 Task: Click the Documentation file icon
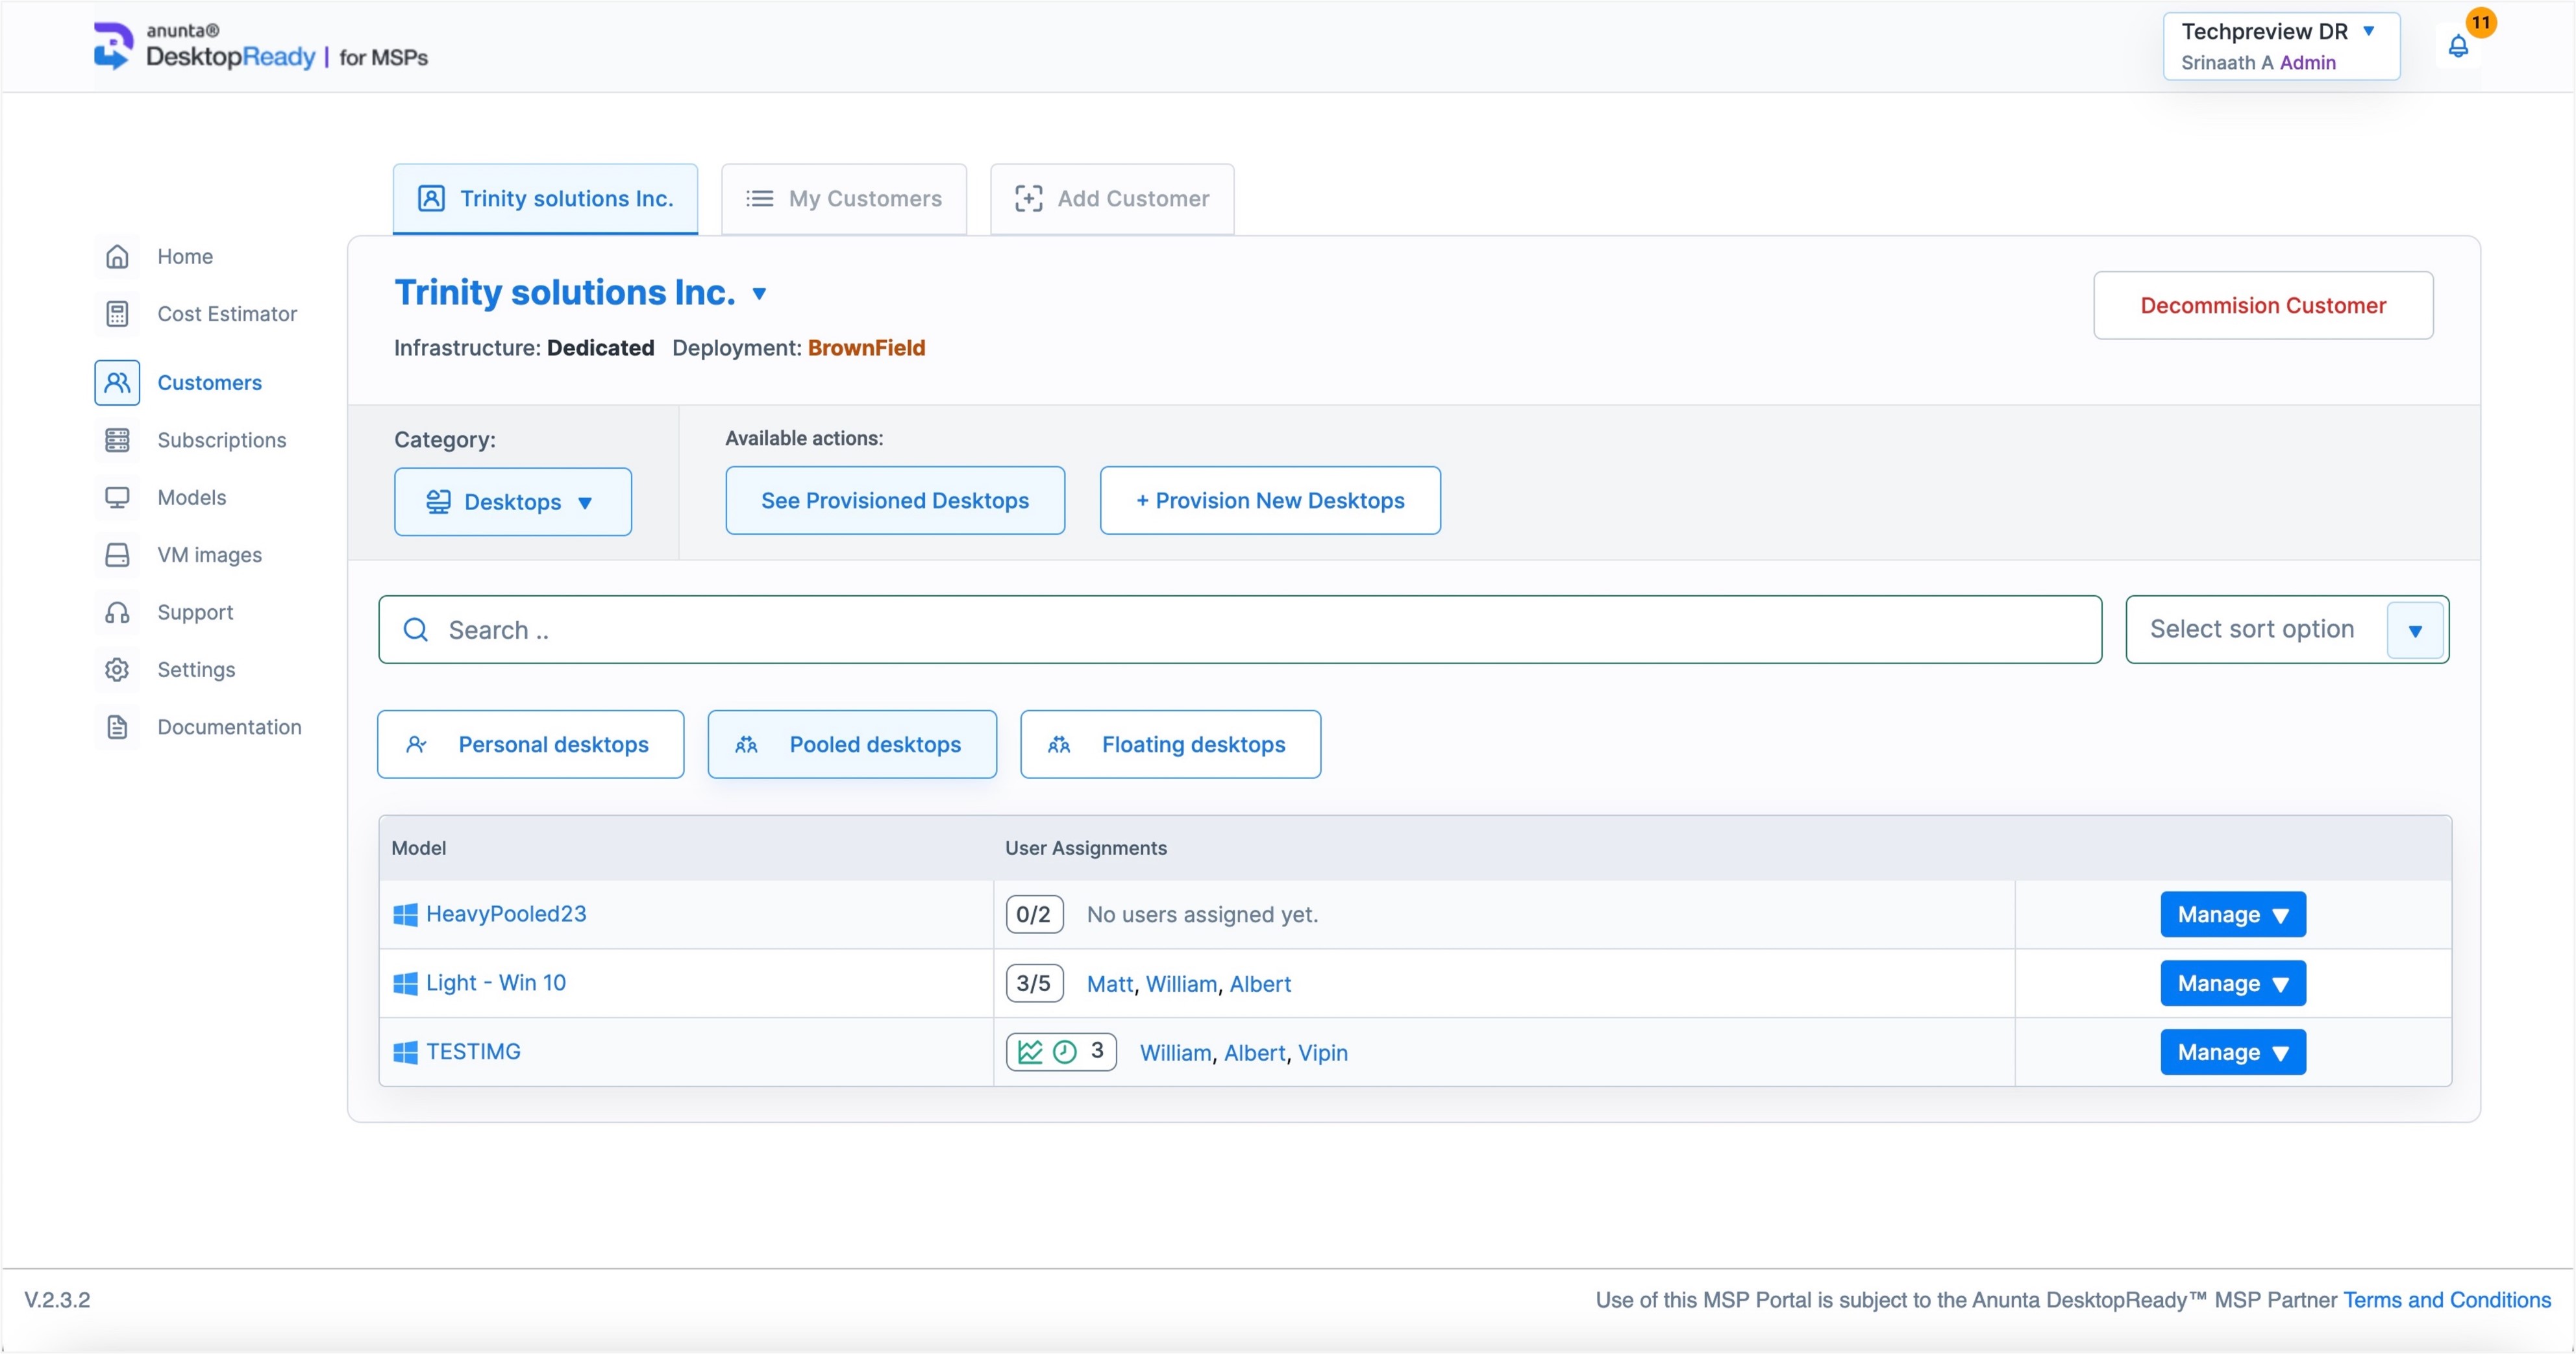[x=117, y=727]
